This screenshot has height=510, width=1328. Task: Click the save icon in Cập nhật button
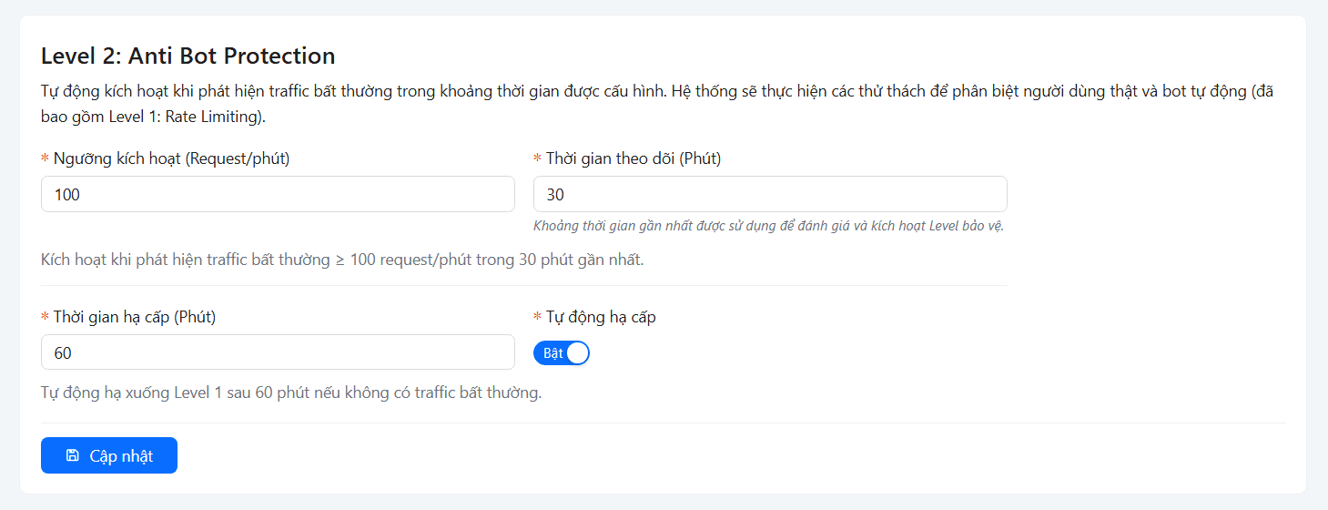point(73,455)
